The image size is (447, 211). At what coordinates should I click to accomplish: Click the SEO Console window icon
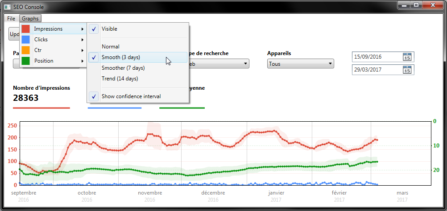click(x=7, y=6)
